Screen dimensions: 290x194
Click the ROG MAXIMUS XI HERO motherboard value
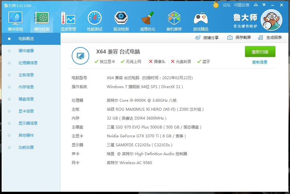click(155, 109)
